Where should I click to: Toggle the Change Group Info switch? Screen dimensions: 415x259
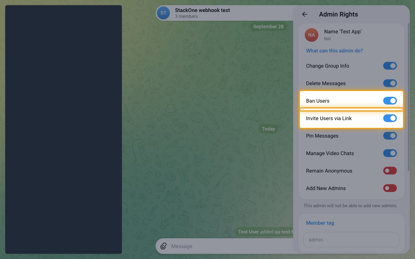(390, 66)
